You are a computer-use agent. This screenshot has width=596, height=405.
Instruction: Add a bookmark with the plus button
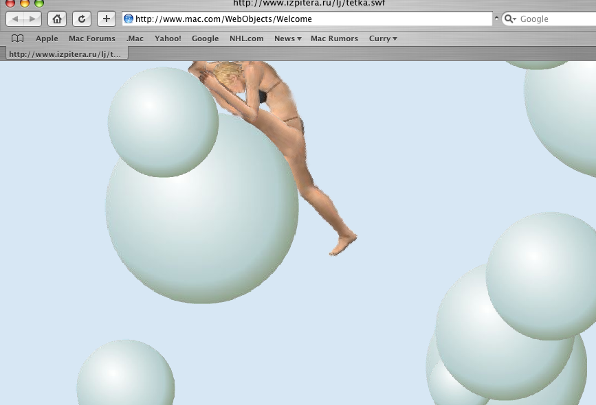(107, 19)
